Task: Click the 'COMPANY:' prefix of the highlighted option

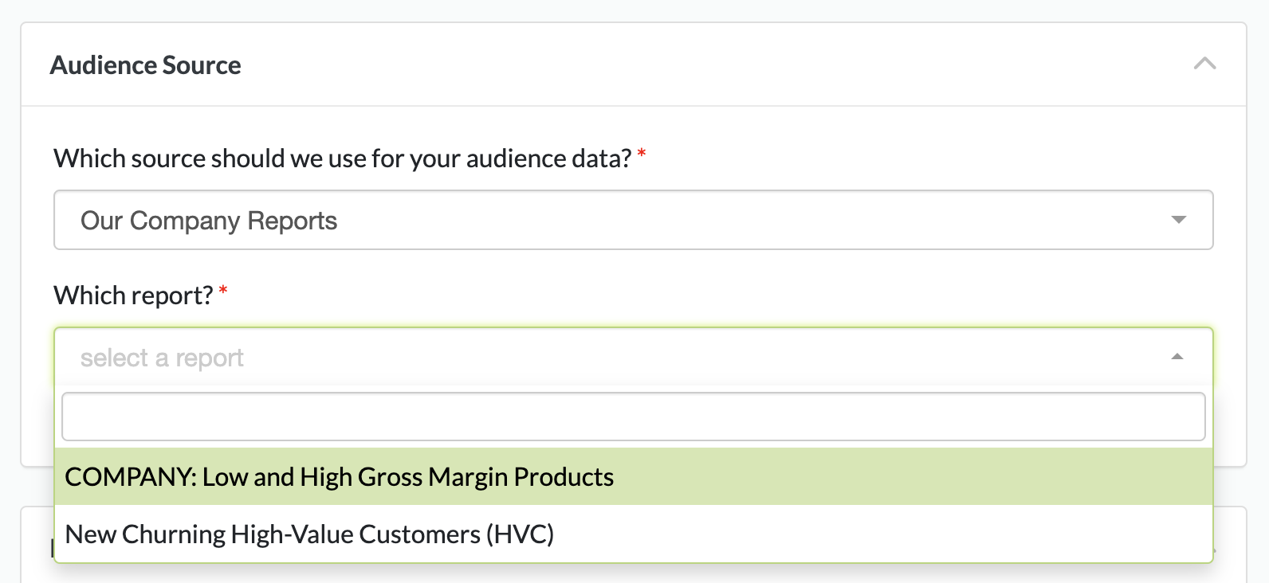Action: (x=130, y=476)
